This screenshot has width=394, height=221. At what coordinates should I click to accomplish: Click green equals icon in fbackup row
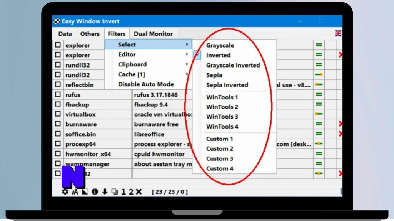tap(319, 104)
